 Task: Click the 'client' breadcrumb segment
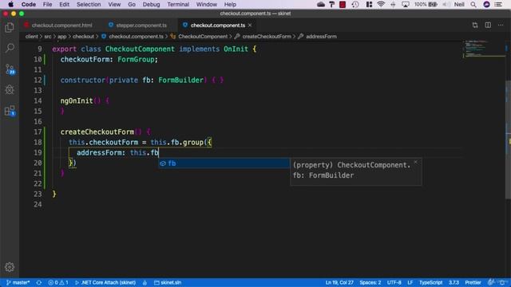point(32,37)
